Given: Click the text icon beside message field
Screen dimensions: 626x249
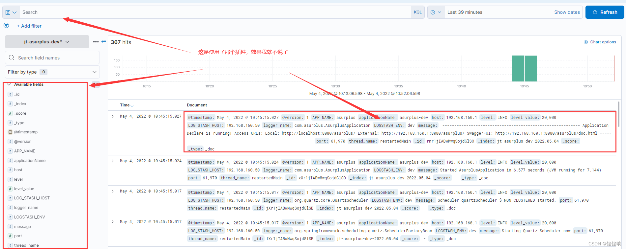Looking at the screenshot, I should (x=10, y=227).
